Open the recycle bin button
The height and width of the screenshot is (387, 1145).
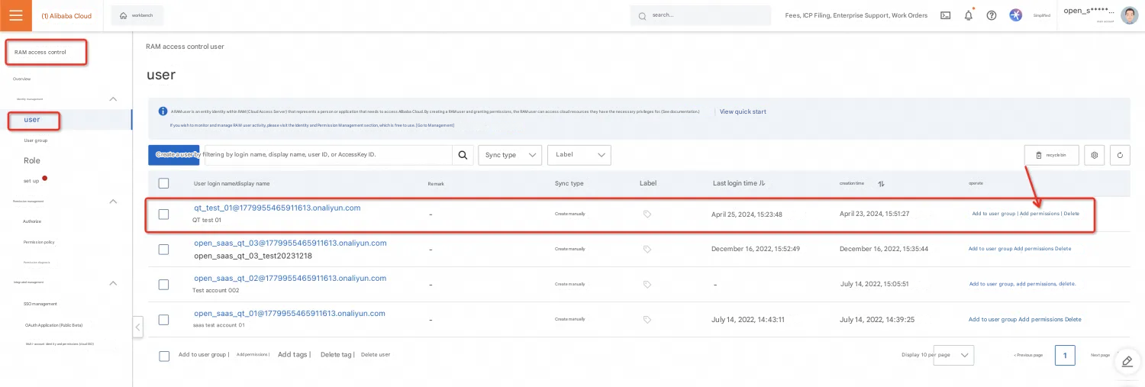[x=1052, y=155]
